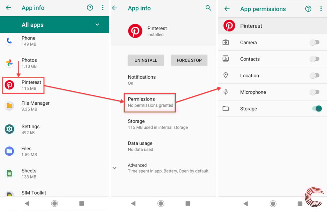The image size is (327, 211).
Task: Open overflow menu on App permissions screen
Action: (x=321, y=9)
